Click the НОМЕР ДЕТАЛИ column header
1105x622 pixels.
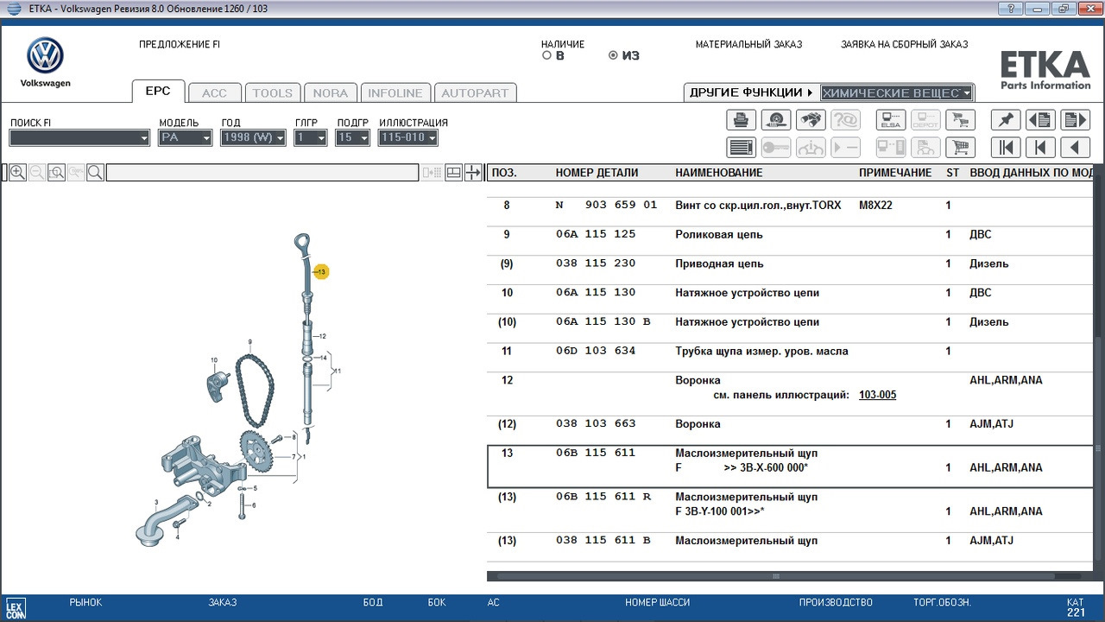(x=597, y=173)
